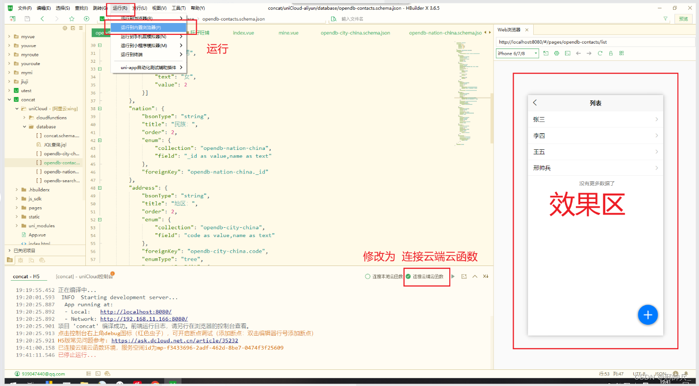Image resolution: width=699 pixels, height=386 pixels.
Task: Open the 192.168.11.166:8080 network link
Action: (x=144, y=319)
